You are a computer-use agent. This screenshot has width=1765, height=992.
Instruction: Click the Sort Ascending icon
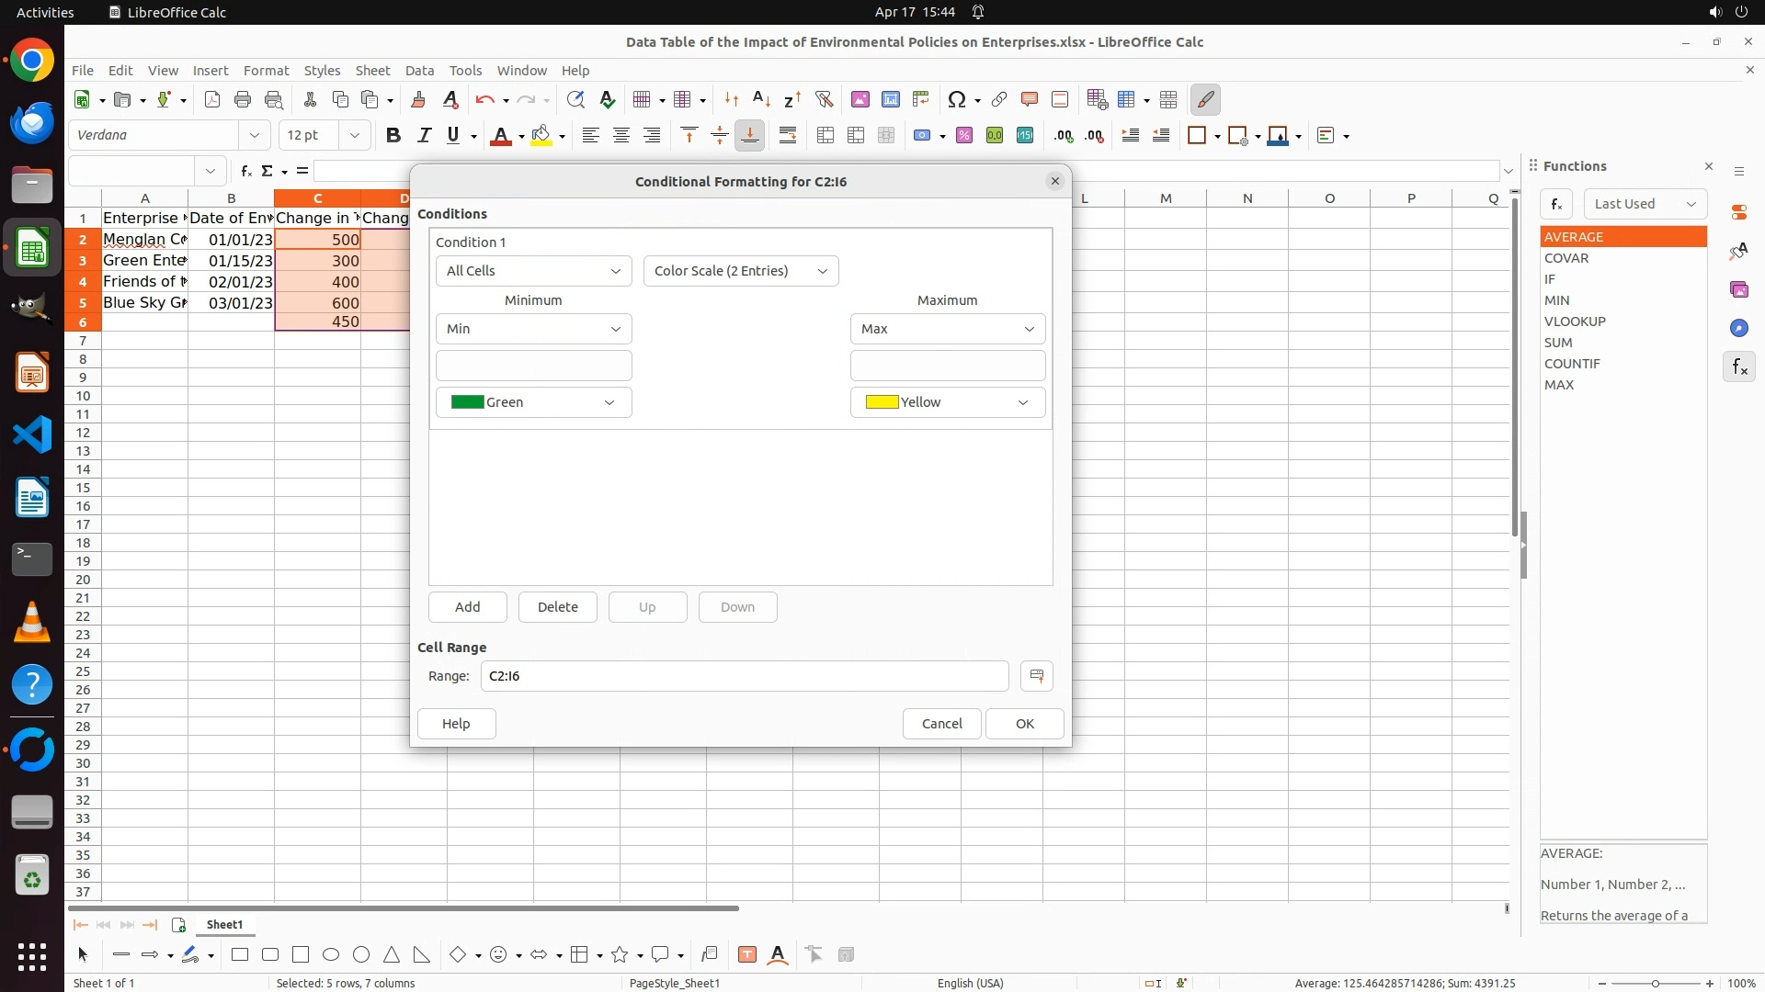click(x=761, y=100)
